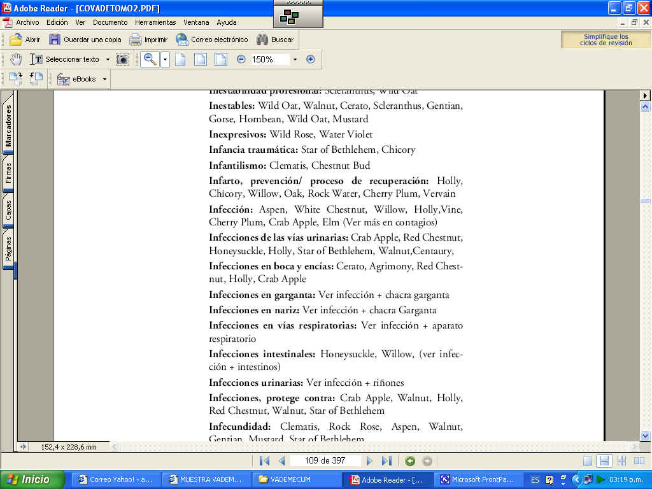Set Fit Page view icon
Viewport: 652px width, 489px height.
pyautogui.click(x=201, y=59)
